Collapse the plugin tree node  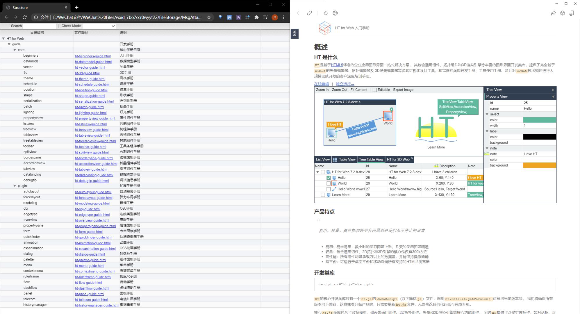(x=15, y=186)
